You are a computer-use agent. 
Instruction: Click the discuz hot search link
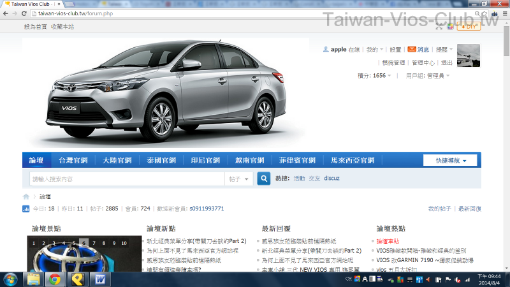pyautogui.click(x=331, y=179)
